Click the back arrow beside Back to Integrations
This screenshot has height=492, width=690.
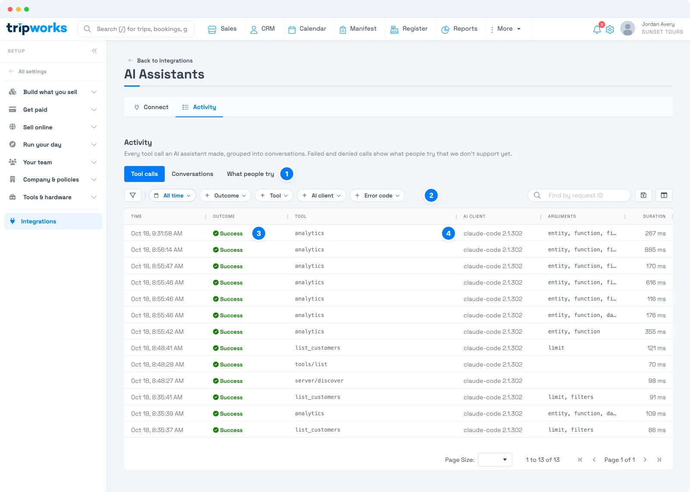click(x=130, y=60)
